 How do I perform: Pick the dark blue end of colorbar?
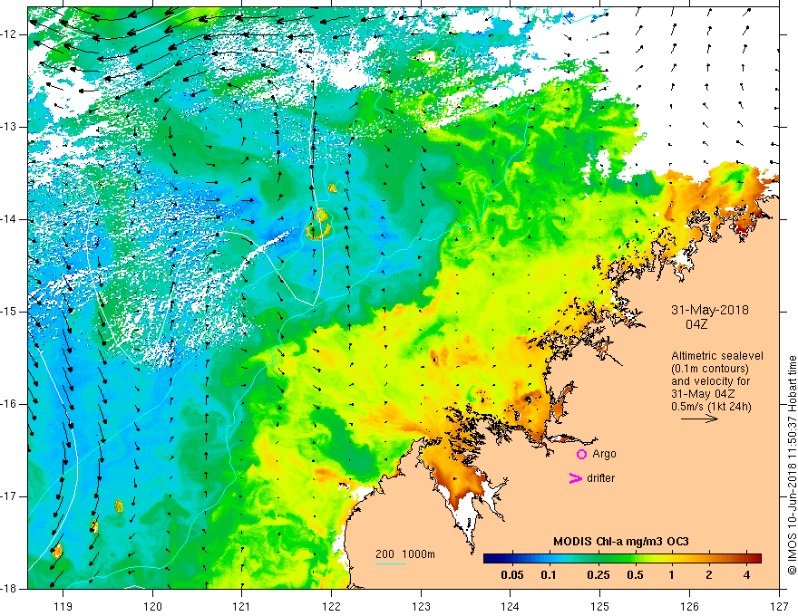click(x=490, y=559)
